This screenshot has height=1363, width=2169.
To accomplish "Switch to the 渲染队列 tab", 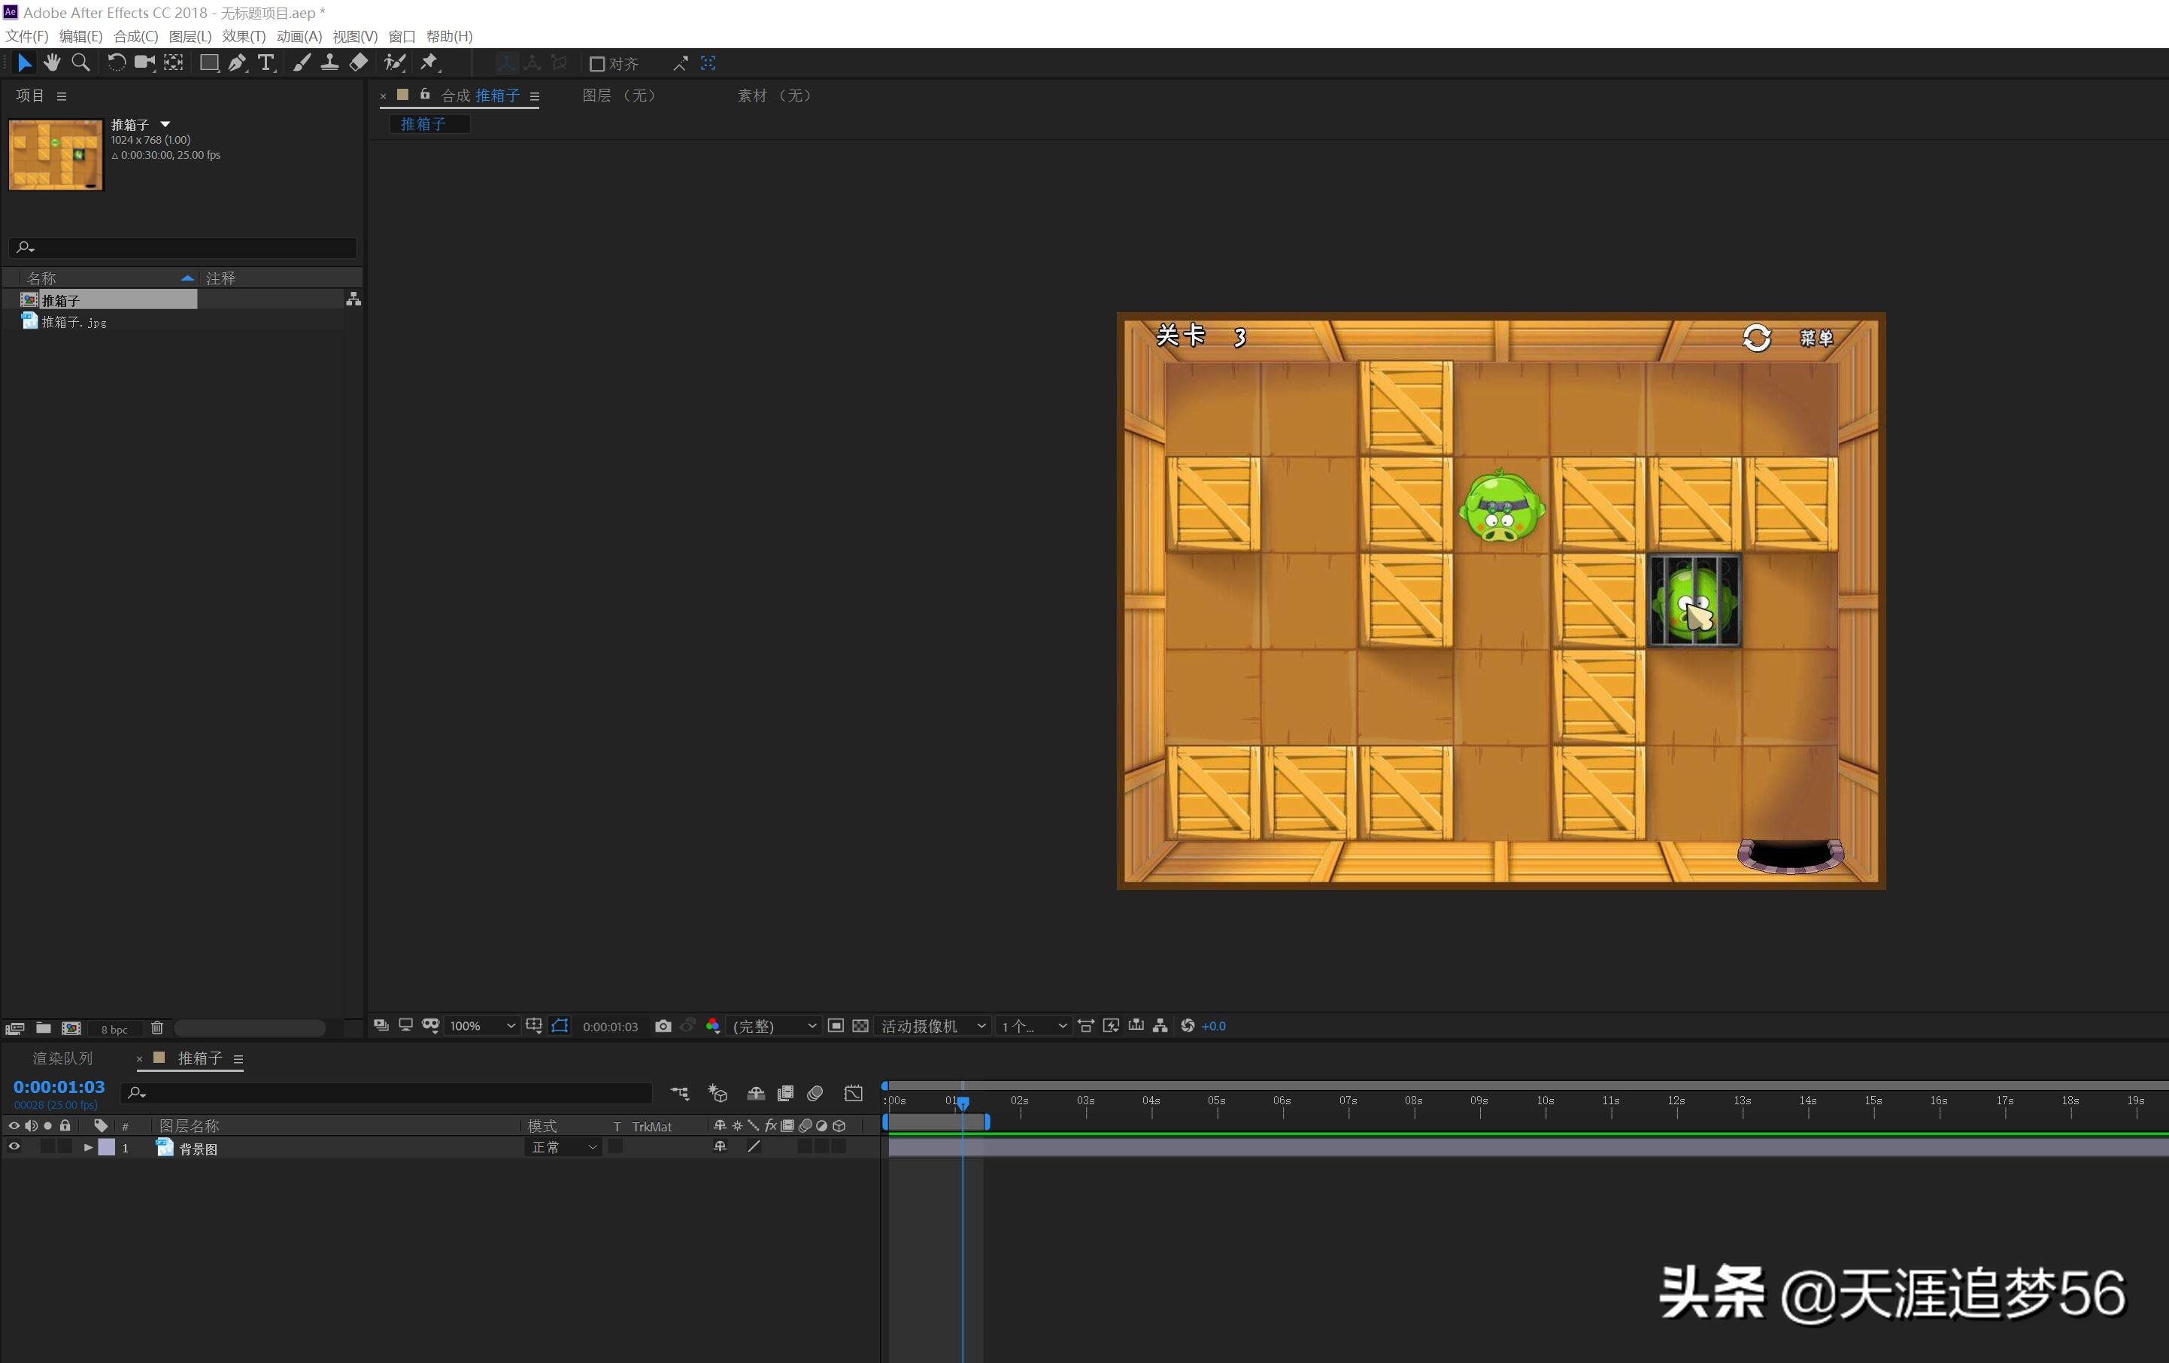I will pyautogui.click(x=62, y=1058).
